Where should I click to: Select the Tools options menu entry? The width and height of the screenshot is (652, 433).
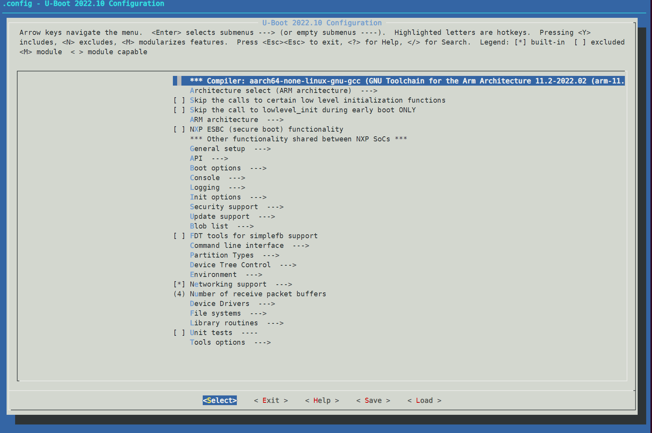(x=230, y=342)
